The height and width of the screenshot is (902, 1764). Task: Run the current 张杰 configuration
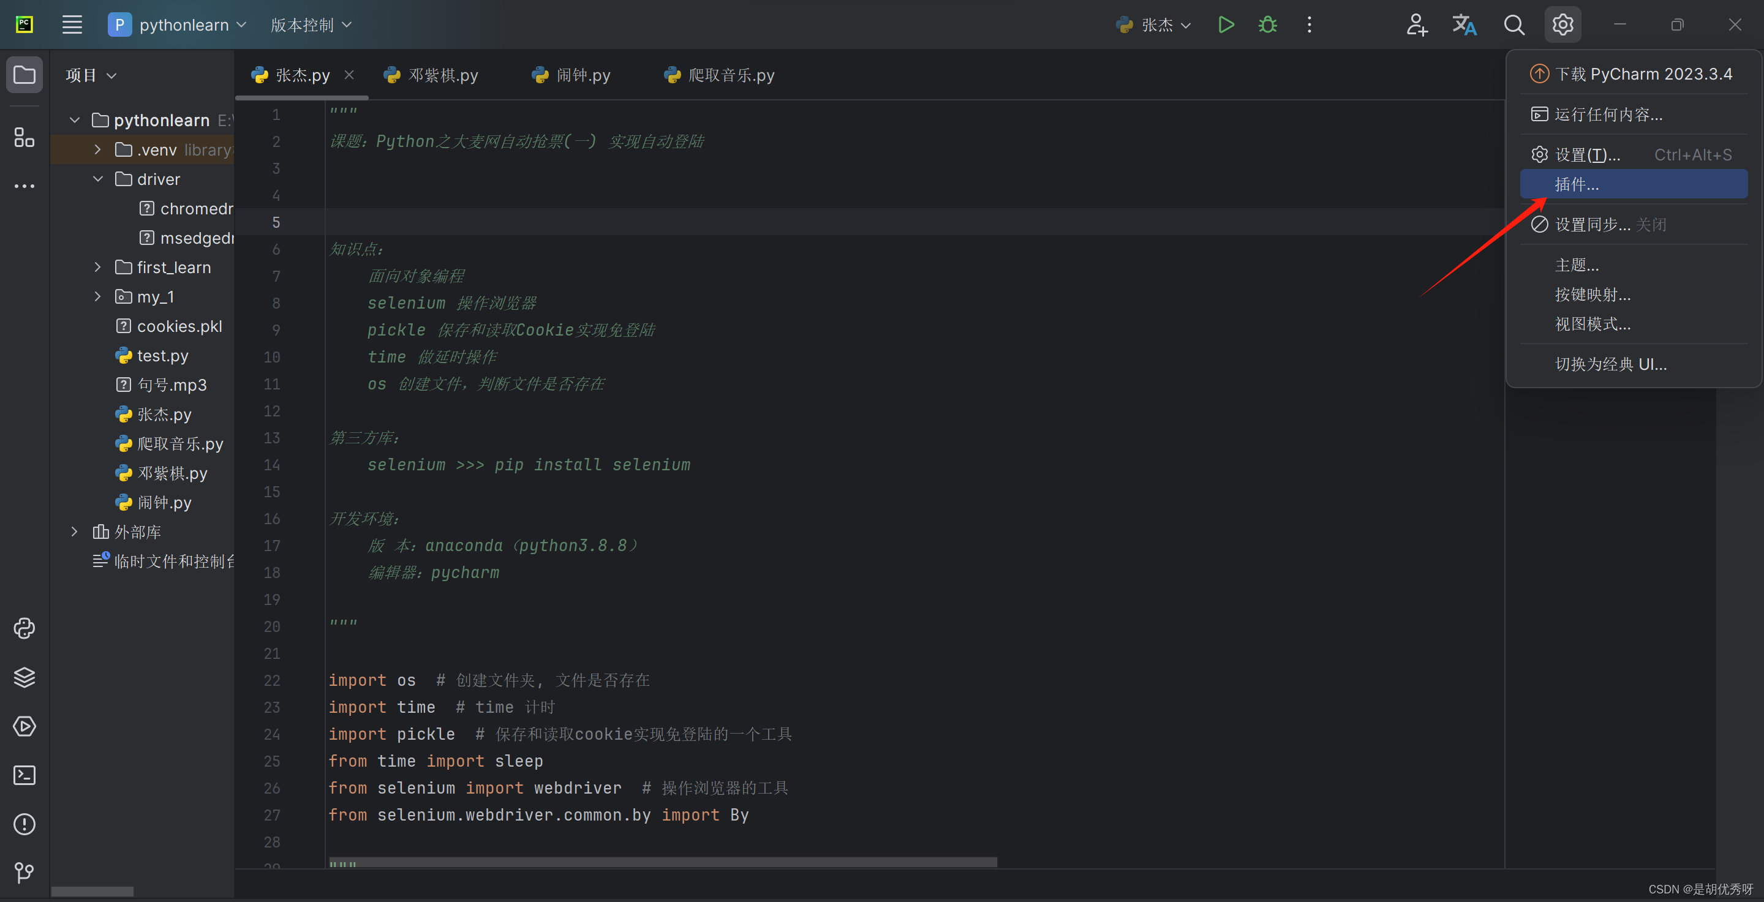tap(1226, 25)
